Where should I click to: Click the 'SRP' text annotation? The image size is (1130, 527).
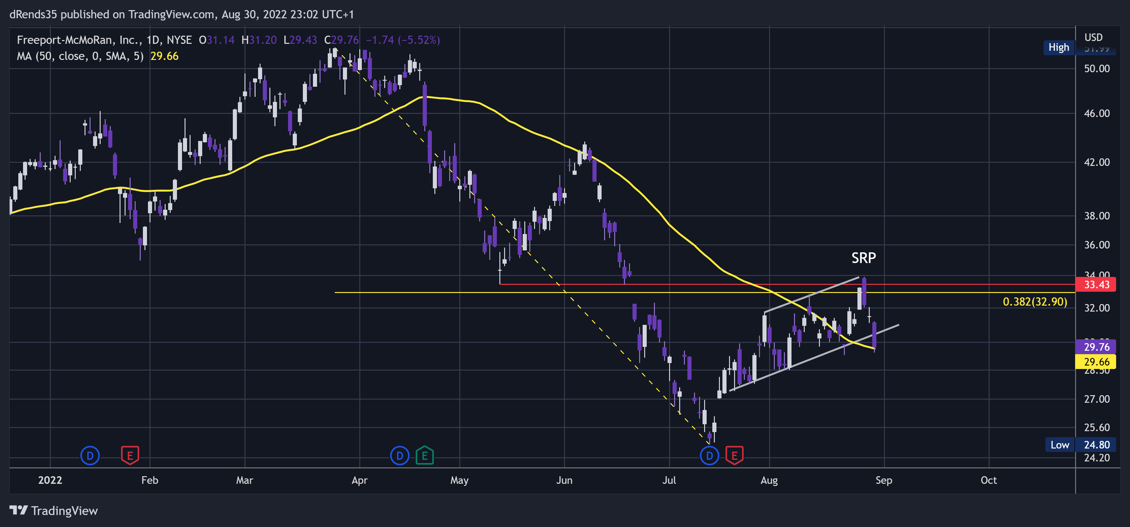(863, 258)
